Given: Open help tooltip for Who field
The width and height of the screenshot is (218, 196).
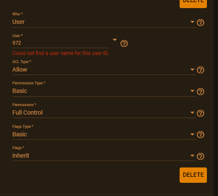Looking at the screenshot, I should click(x=201, y=23).
